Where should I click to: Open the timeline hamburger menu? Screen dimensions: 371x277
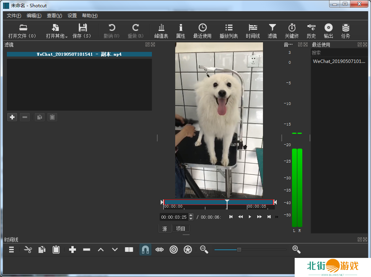[11, 250]
